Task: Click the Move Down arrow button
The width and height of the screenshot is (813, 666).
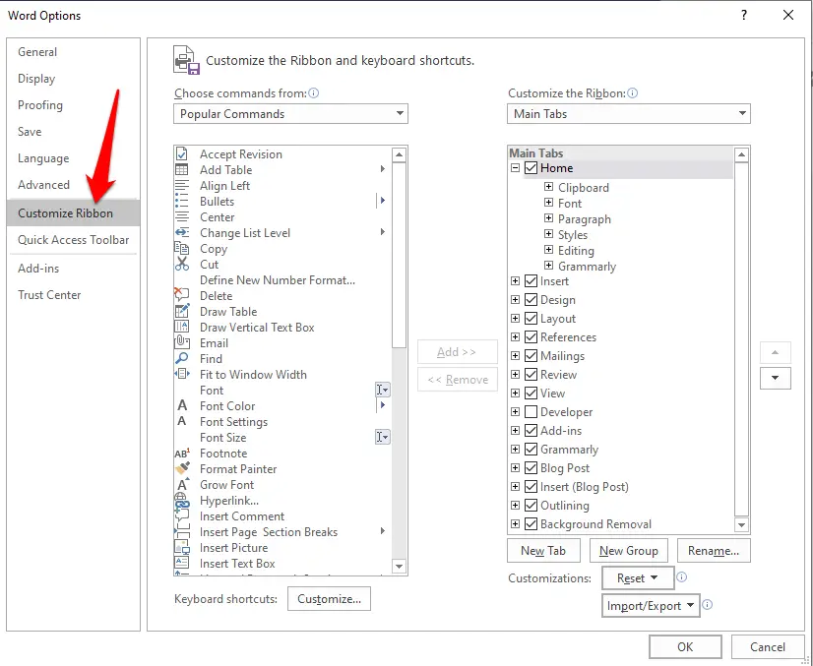Action: coord(776,378)
